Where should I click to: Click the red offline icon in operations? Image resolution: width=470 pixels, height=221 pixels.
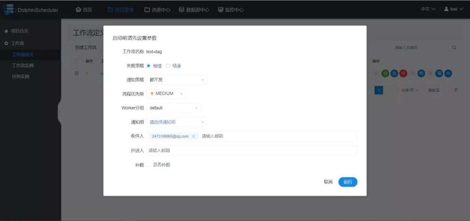coord(403,74)
